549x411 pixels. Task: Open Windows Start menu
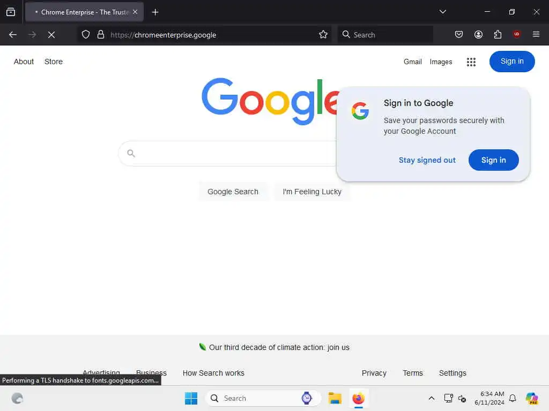tap(191, 398)
